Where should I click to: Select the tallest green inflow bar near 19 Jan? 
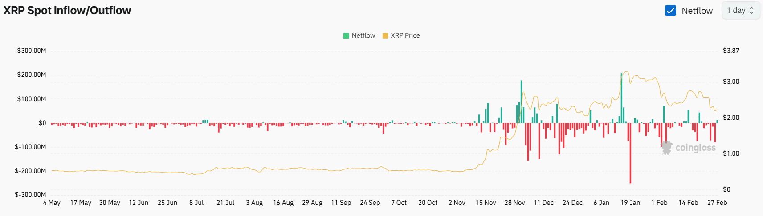coord(621,98)
